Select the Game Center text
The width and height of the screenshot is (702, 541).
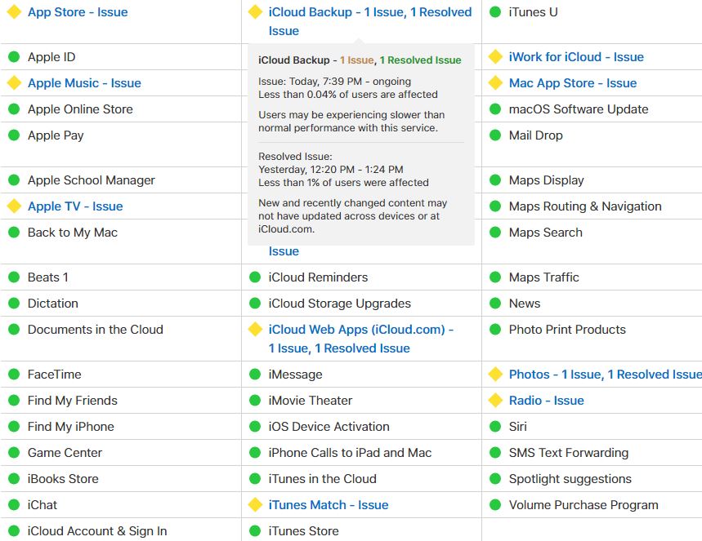tap(65, 453)
